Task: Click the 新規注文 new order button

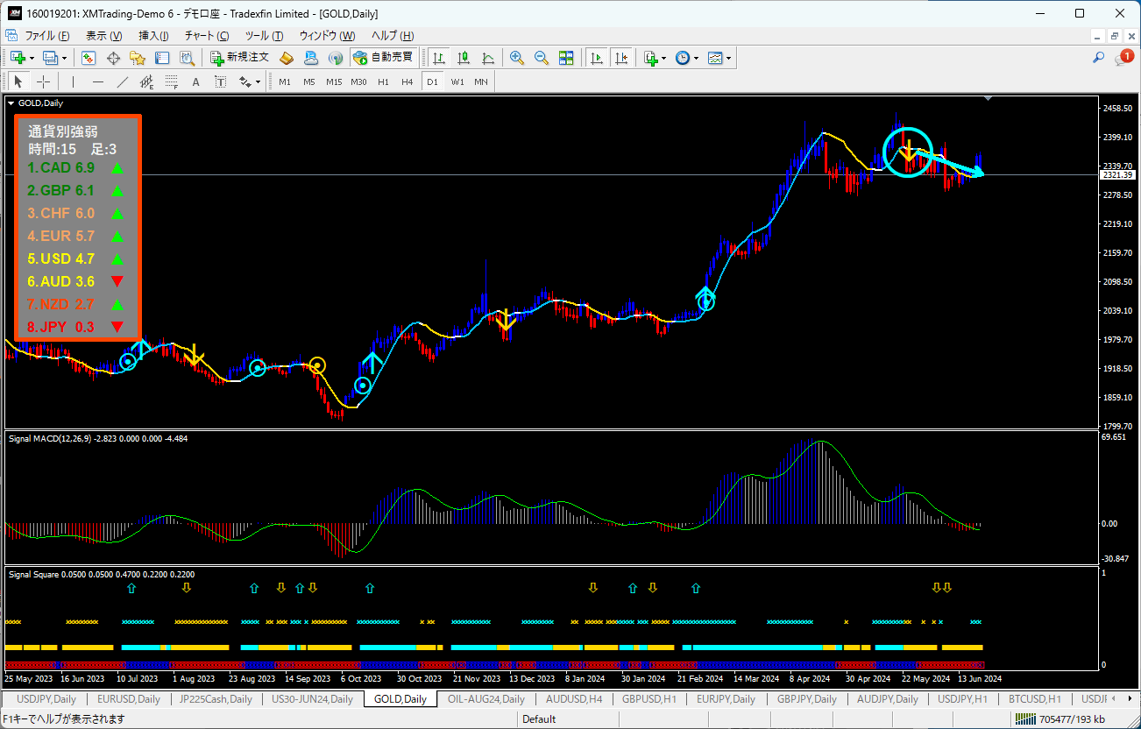Action: point(239,58)
